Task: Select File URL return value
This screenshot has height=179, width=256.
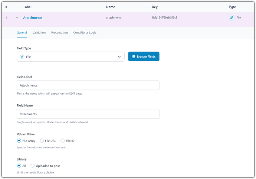Action: [42, 141]
